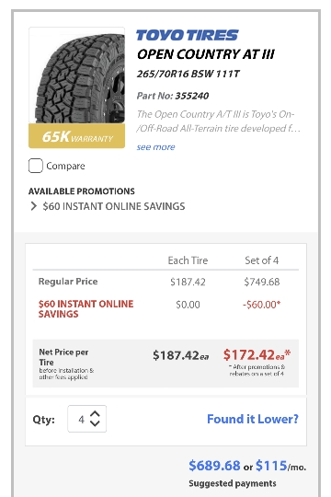Screen dimensions: 331x497
Task: Click the 65K Warranty gold badge
Action: (x=76, y=136)
